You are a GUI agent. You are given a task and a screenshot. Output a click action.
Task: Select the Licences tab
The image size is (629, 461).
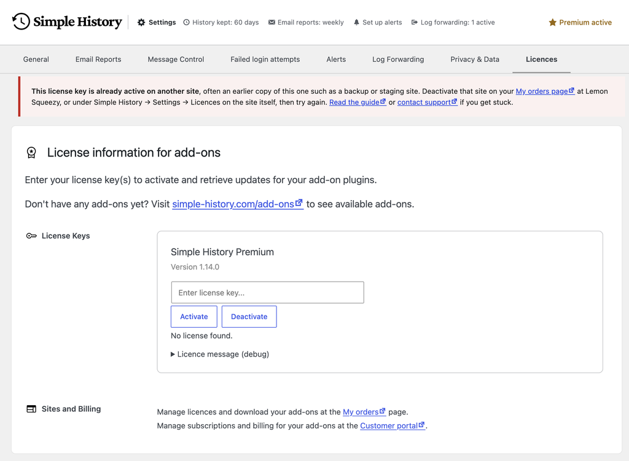[x=542, y=60]
